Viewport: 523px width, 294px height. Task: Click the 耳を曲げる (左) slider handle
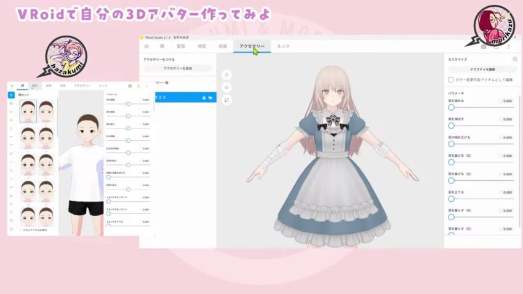[451, 181]
